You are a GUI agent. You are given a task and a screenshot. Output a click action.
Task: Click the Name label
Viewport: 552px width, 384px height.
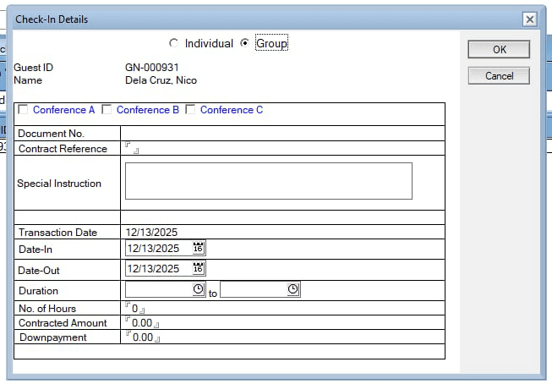tap(28, 80)
